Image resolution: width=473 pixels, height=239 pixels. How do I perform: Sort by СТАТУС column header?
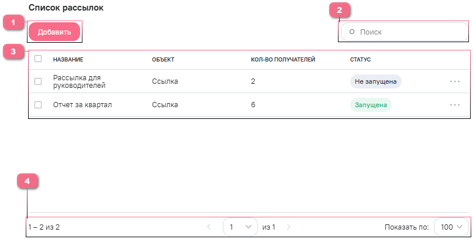pos(360,59)
